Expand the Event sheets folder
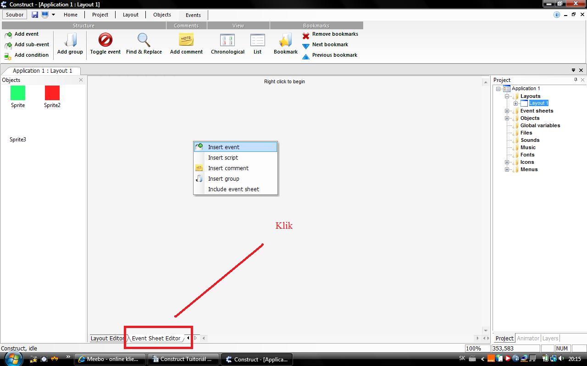Viewport: 587px width, 366px height. pyautogui.click(x=507, y=111)
